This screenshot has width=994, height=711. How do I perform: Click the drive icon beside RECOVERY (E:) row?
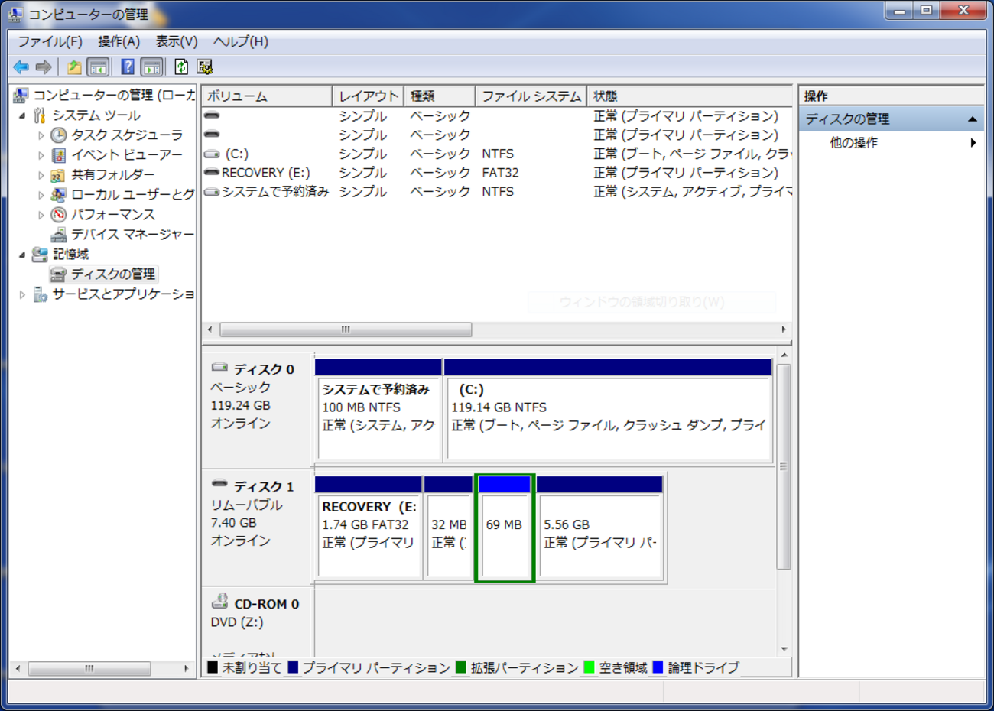point(213,173)
